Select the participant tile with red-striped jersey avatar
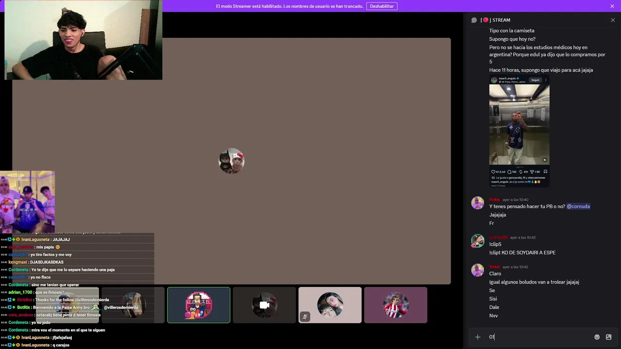 pyautogui.click(x=395, y=305)
